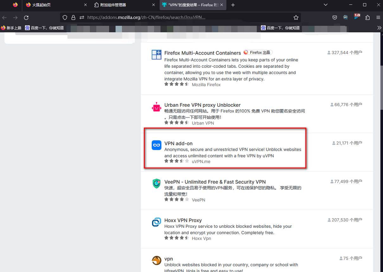Open the Firefox application menu
This screenshot has height=272, width=383.
[378, 17]
